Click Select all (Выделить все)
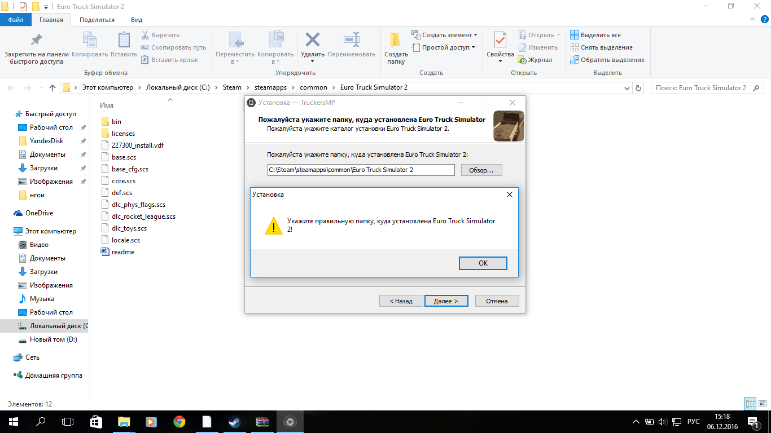 pyautogui.click(x=595, y=35)
